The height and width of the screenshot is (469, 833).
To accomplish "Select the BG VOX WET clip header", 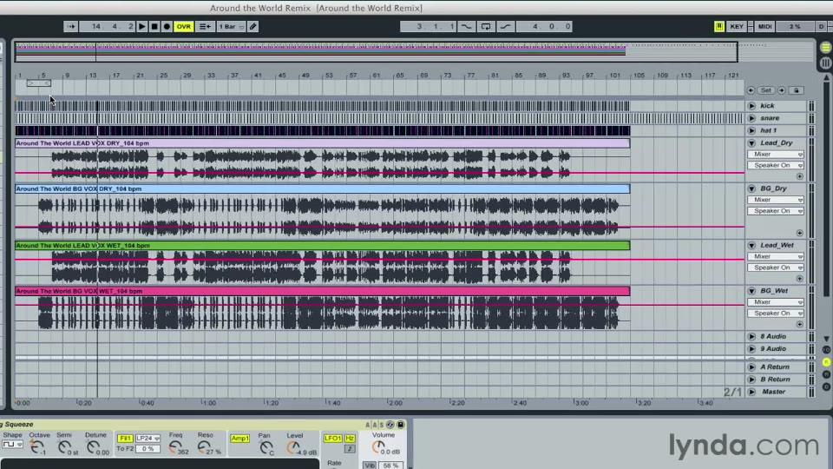I will 322,292.
